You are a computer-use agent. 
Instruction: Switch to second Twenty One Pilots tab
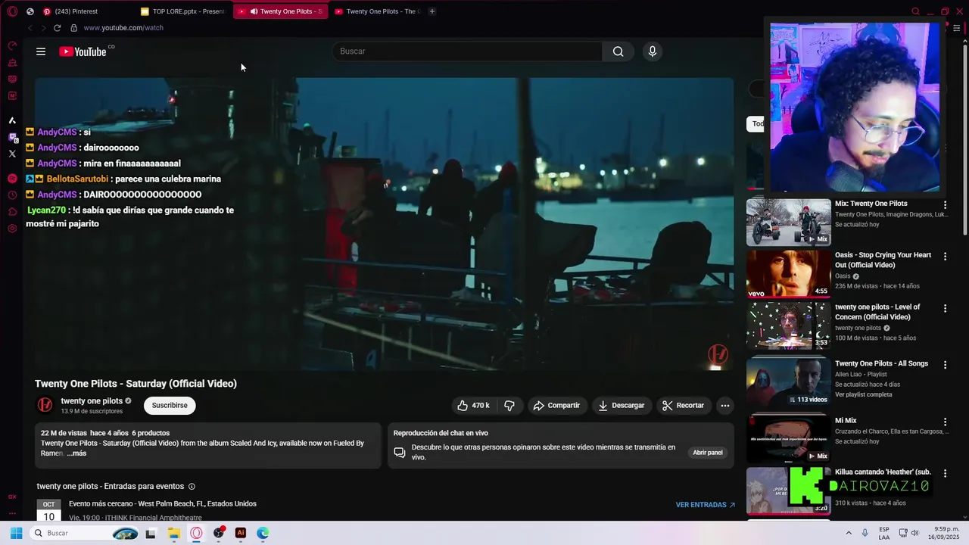[x=377, y=11]
